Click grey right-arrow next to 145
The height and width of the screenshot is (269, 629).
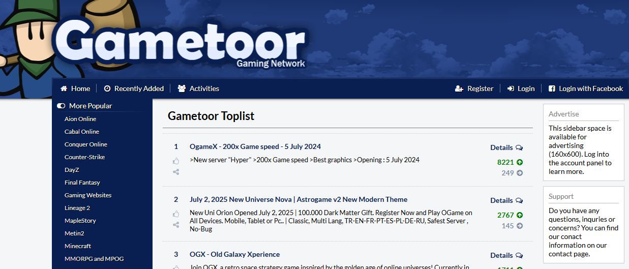(520, 226)
